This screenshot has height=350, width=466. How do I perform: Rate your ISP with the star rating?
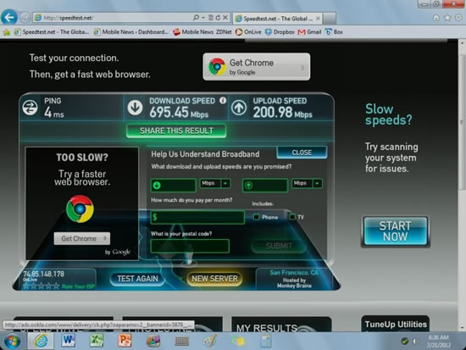42,286
